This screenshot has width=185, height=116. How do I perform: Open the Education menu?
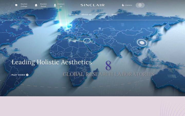[101, 14]
